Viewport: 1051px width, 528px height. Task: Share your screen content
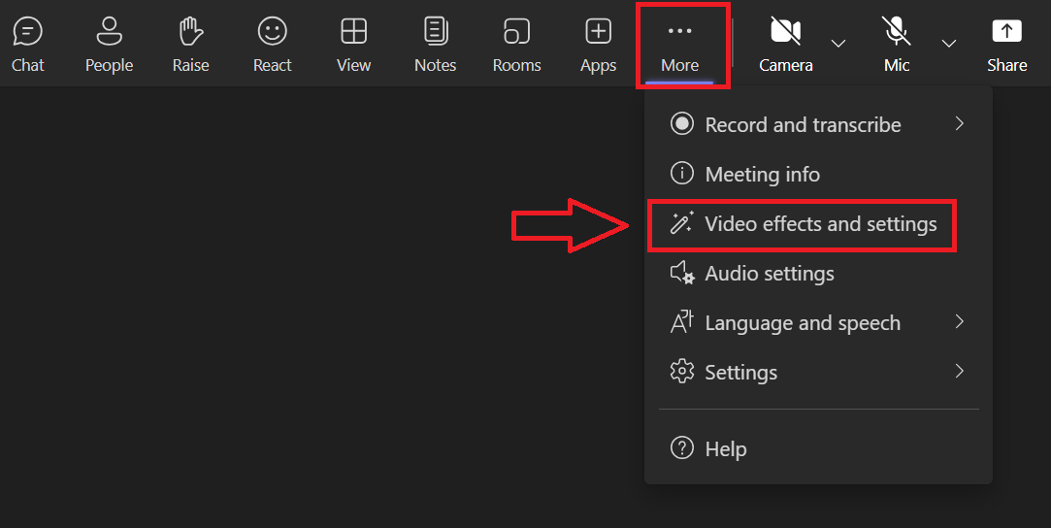tap(1006, 45)
